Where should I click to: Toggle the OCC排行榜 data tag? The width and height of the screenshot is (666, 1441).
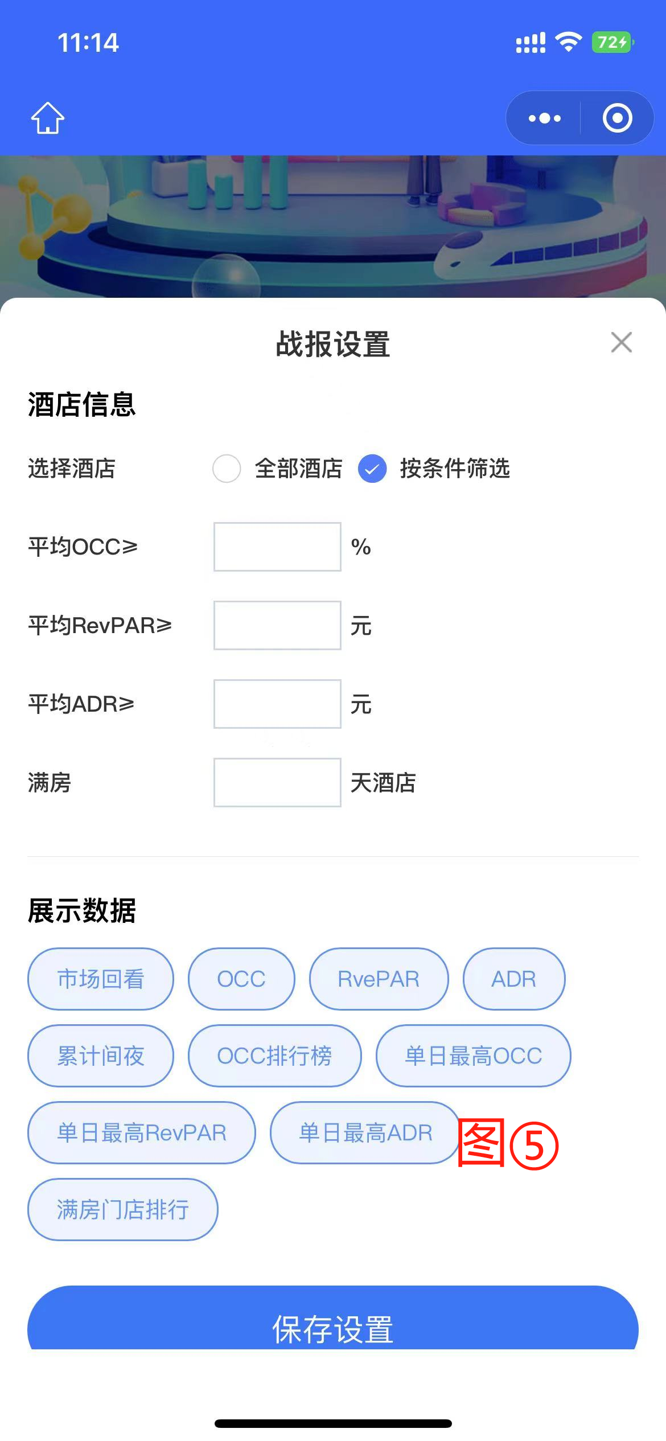click(274, 1056)
